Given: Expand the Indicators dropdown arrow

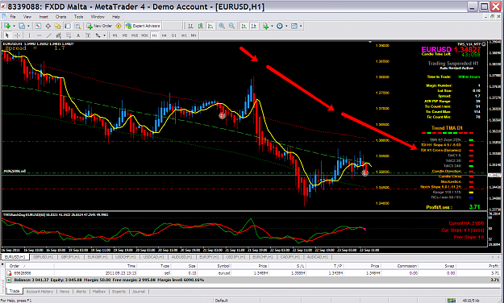Looking at the screenshot, I should pos(273,26).
